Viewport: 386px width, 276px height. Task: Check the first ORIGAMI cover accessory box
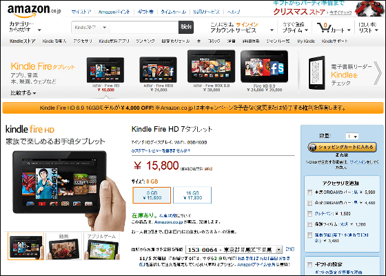click(310, 193)
